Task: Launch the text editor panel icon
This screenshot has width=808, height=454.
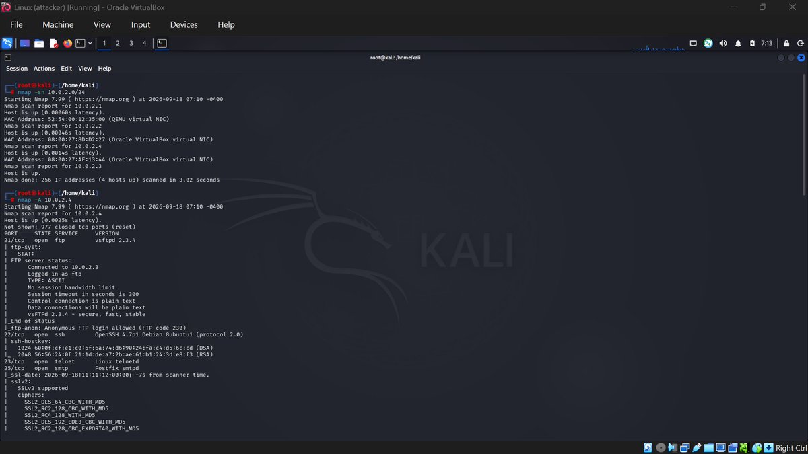Action: [53, 44]
